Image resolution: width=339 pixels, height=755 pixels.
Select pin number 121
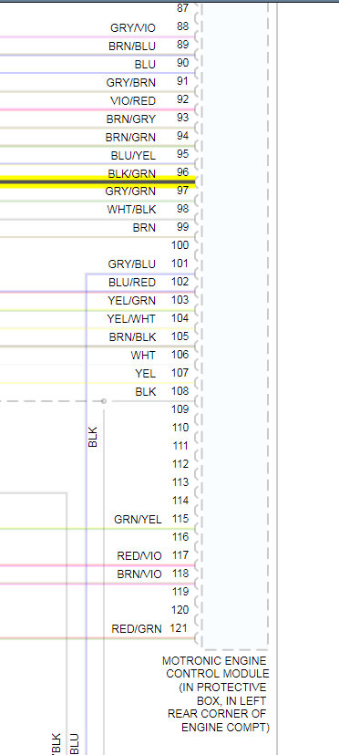tap(180, 628)
